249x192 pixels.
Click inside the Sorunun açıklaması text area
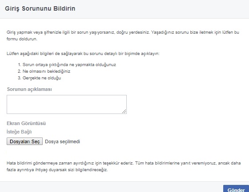67,104
